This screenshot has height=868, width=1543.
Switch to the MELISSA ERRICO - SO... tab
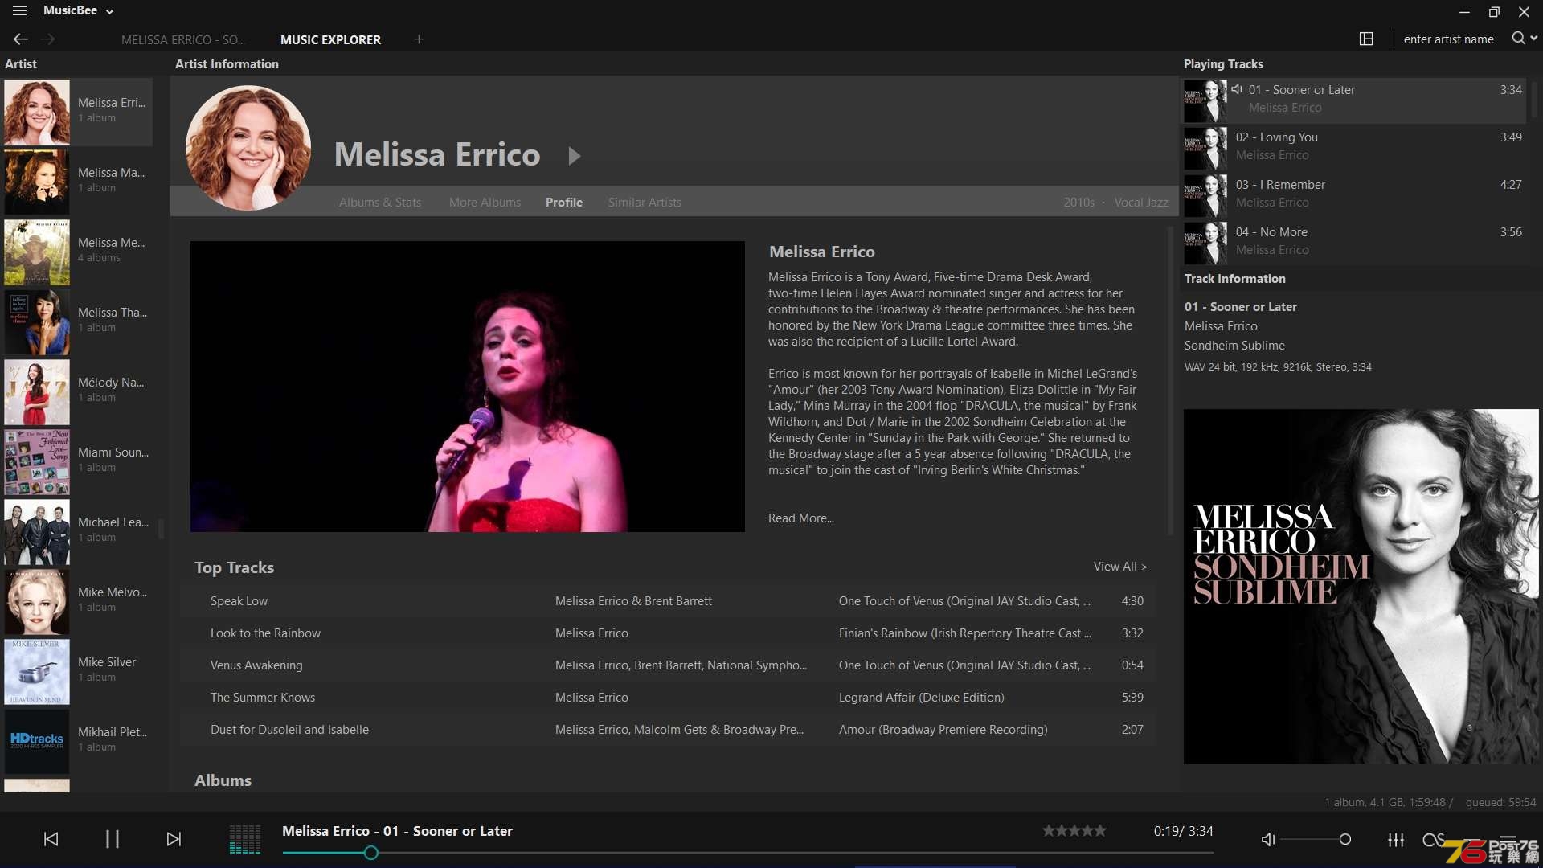[x=183, y=39]
